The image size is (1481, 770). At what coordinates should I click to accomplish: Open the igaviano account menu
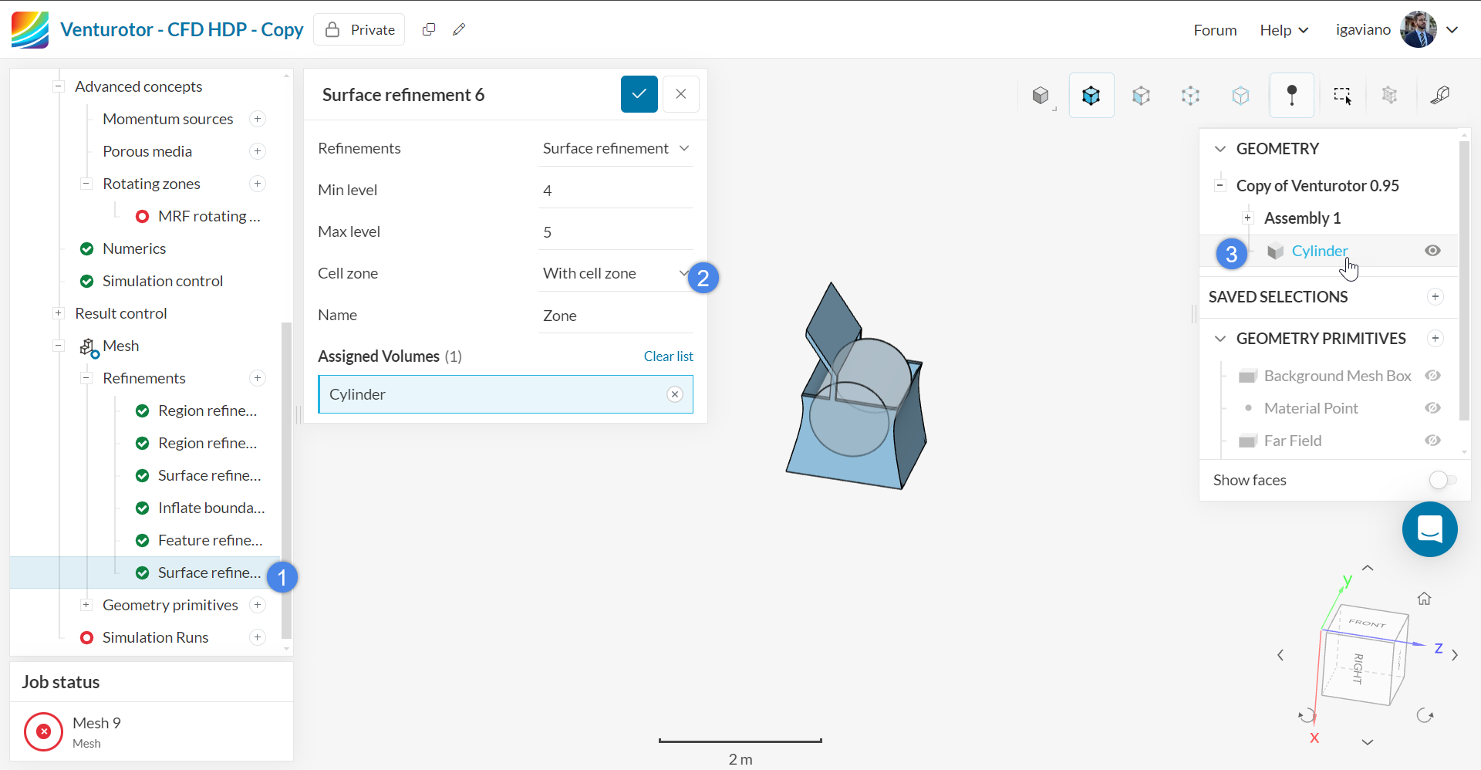(x=1397, y=30)
